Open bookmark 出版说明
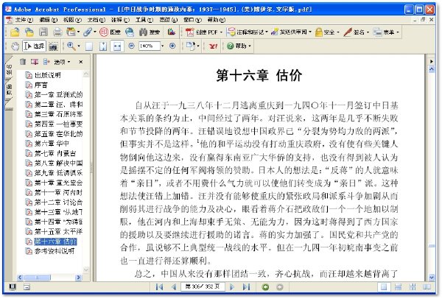442x299 pixels. pyautogui.click(x=47, y=75)
